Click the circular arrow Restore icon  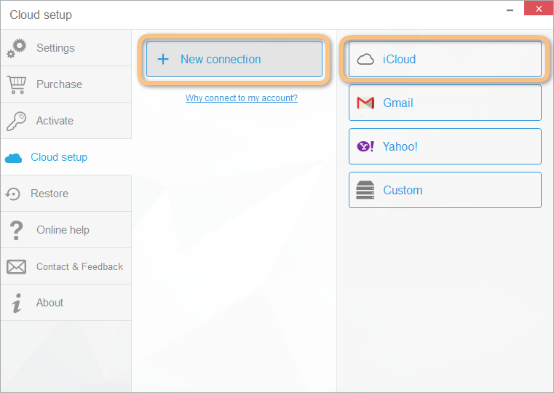[13, 194]
